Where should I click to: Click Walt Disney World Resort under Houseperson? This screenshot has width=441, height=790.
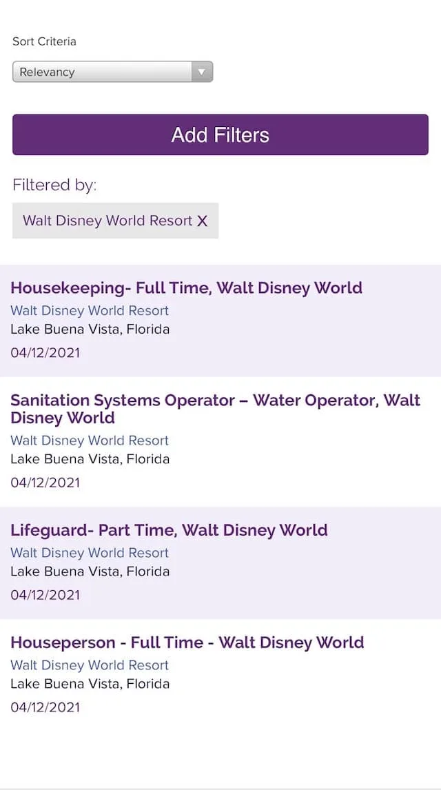tap(90, 665)
